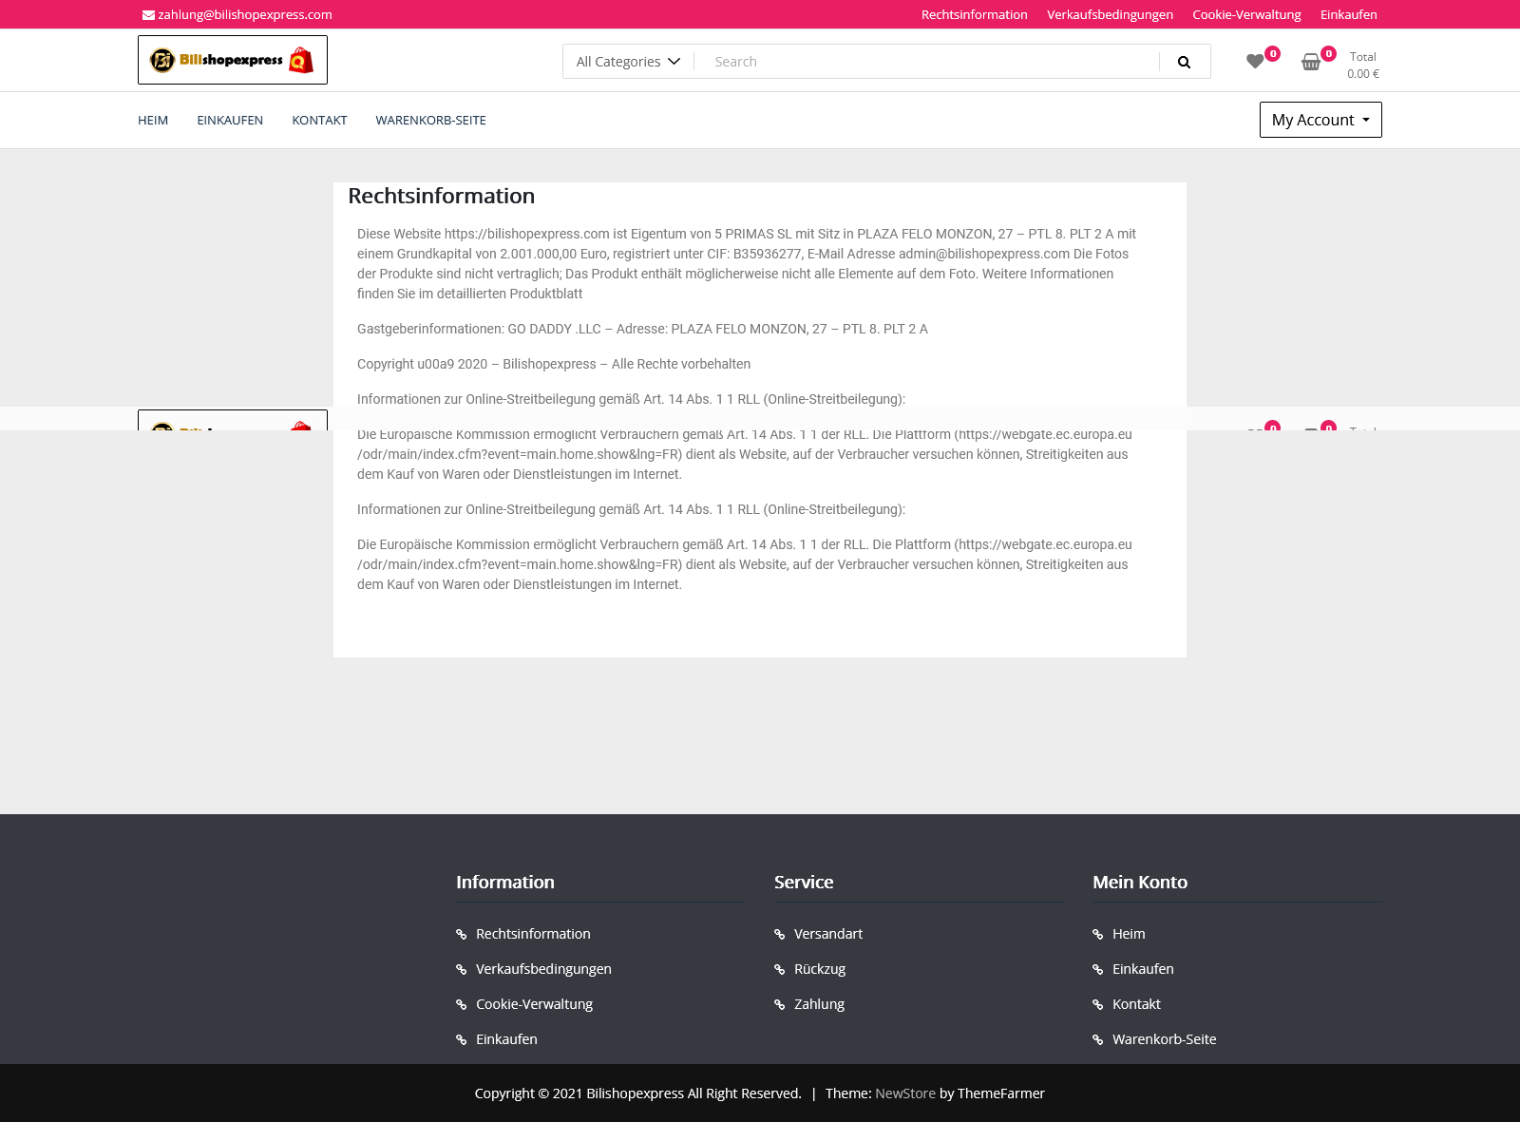Click link icon next to footer Rechtsinformation

point(462,935)
